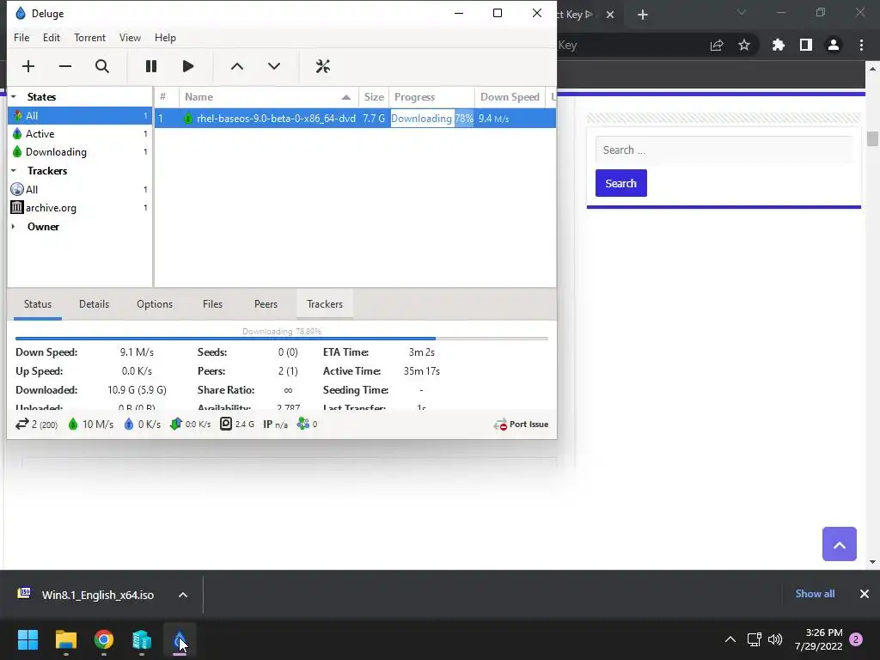880x660 pixels.
Task: Switch to the Details tab
Action: coord(94,304)
